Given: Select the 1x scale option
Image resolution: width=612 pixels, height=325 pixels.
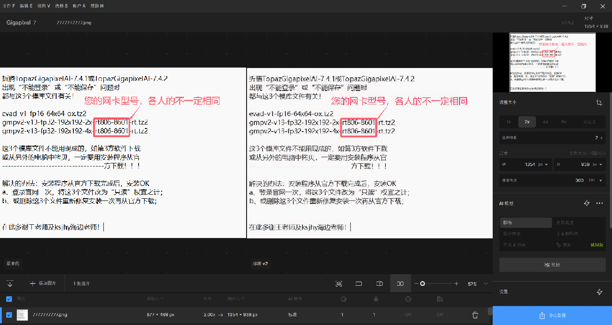Looking at the screenshot, I should (508, 121).
